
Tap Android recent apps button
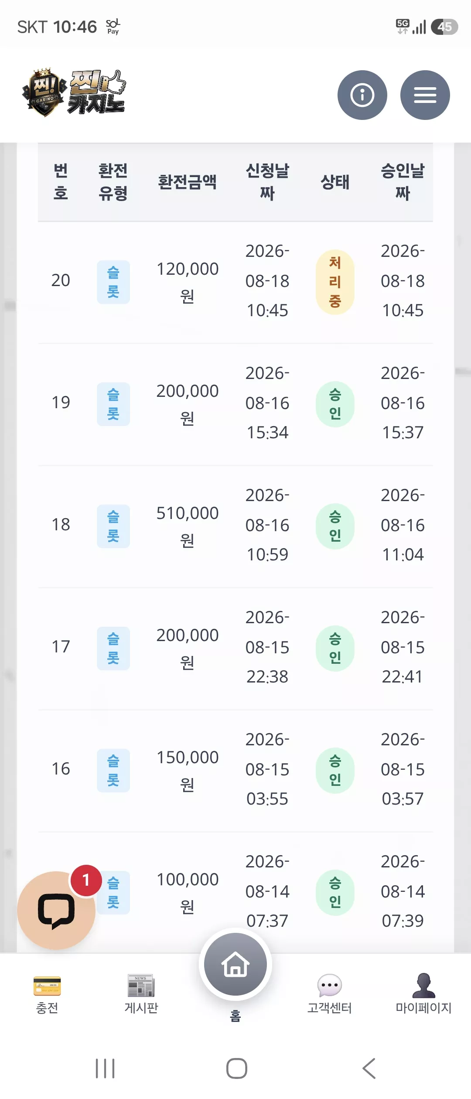coord(105,1068)
